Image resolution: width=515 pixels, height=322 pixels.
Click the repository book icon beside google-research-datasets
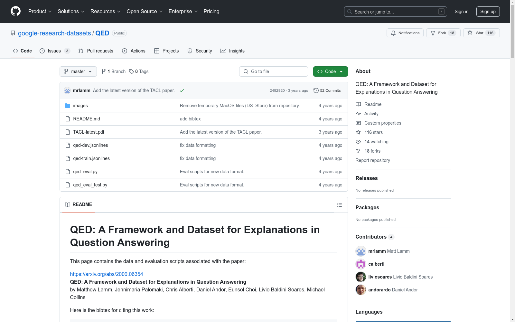tap(13, 33)
